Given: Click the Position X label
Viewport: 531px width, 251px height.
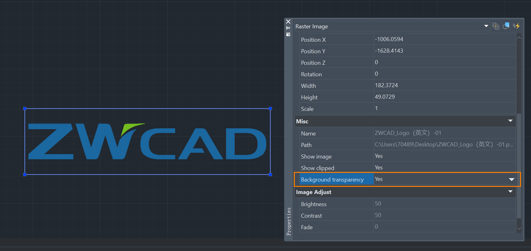Looking at the screenshot, I should tap(313, 40).
